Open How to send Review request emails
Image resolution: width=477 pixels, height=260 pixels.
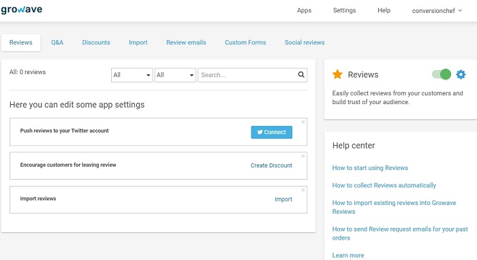pos(400,233)
